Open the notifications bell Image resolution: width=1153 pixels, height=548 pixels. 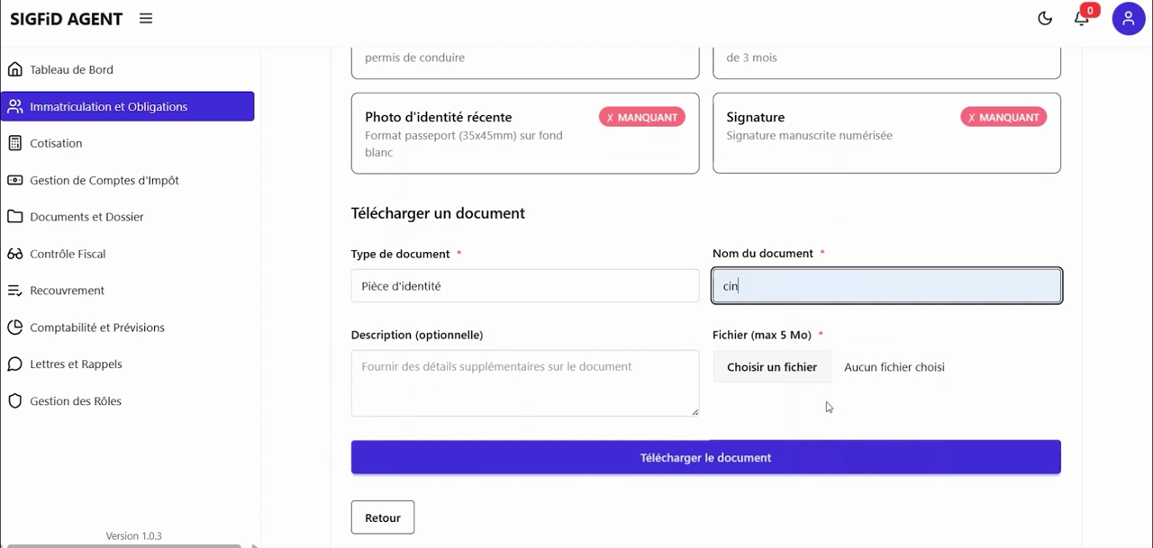pos(1082,18)
